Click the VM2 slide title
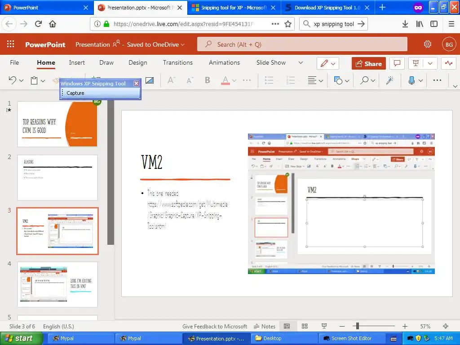Viewport: 460px width, 345px height. click(x=152, y=162)
